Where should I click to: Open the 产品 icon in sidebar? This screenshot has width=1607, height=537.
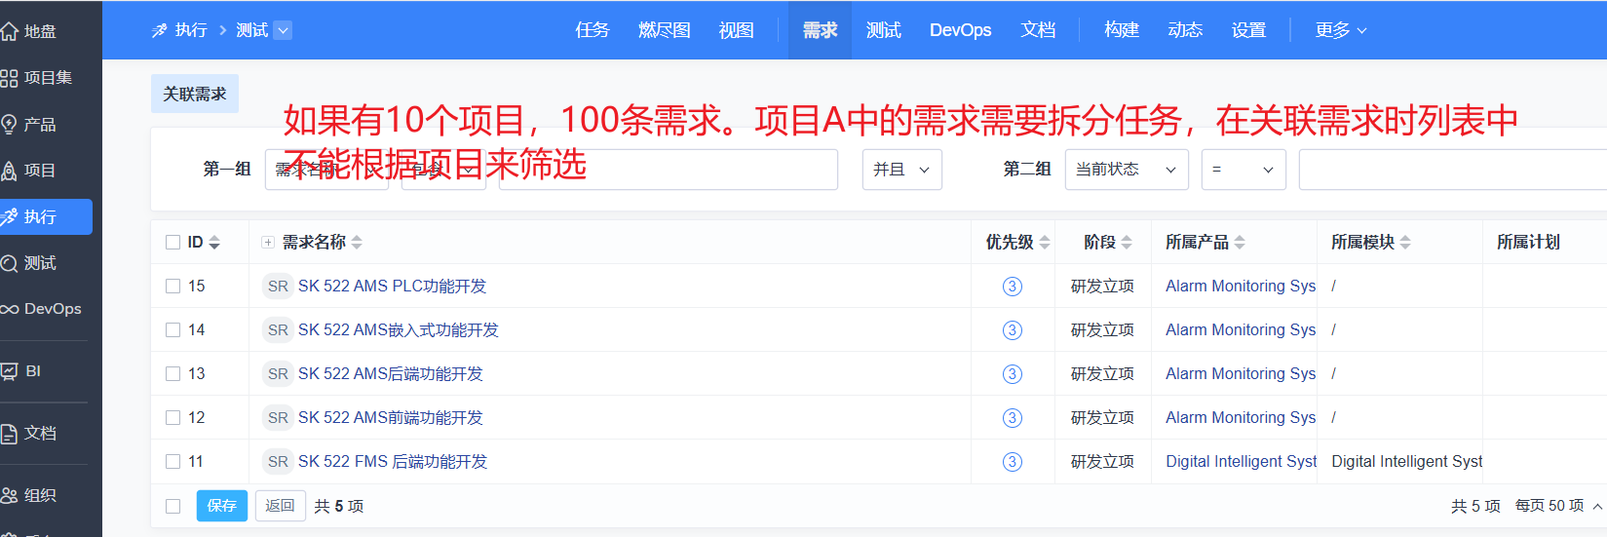10,124
